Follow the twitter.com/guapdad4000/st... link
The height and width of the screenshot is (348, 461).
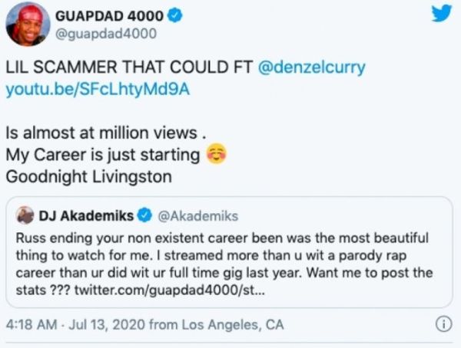(170, 291)
